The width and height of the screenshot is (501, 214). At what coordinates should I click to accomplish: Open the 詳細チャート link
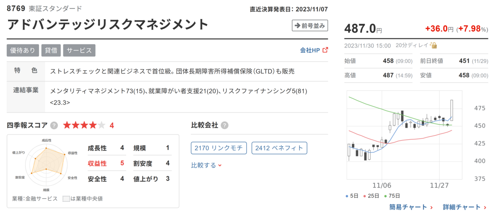tap(465, 207)
